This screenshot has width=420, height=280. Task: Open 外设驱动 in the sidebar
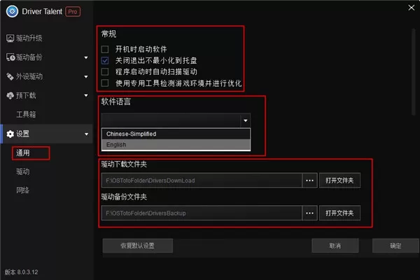[x=29, y=76]
